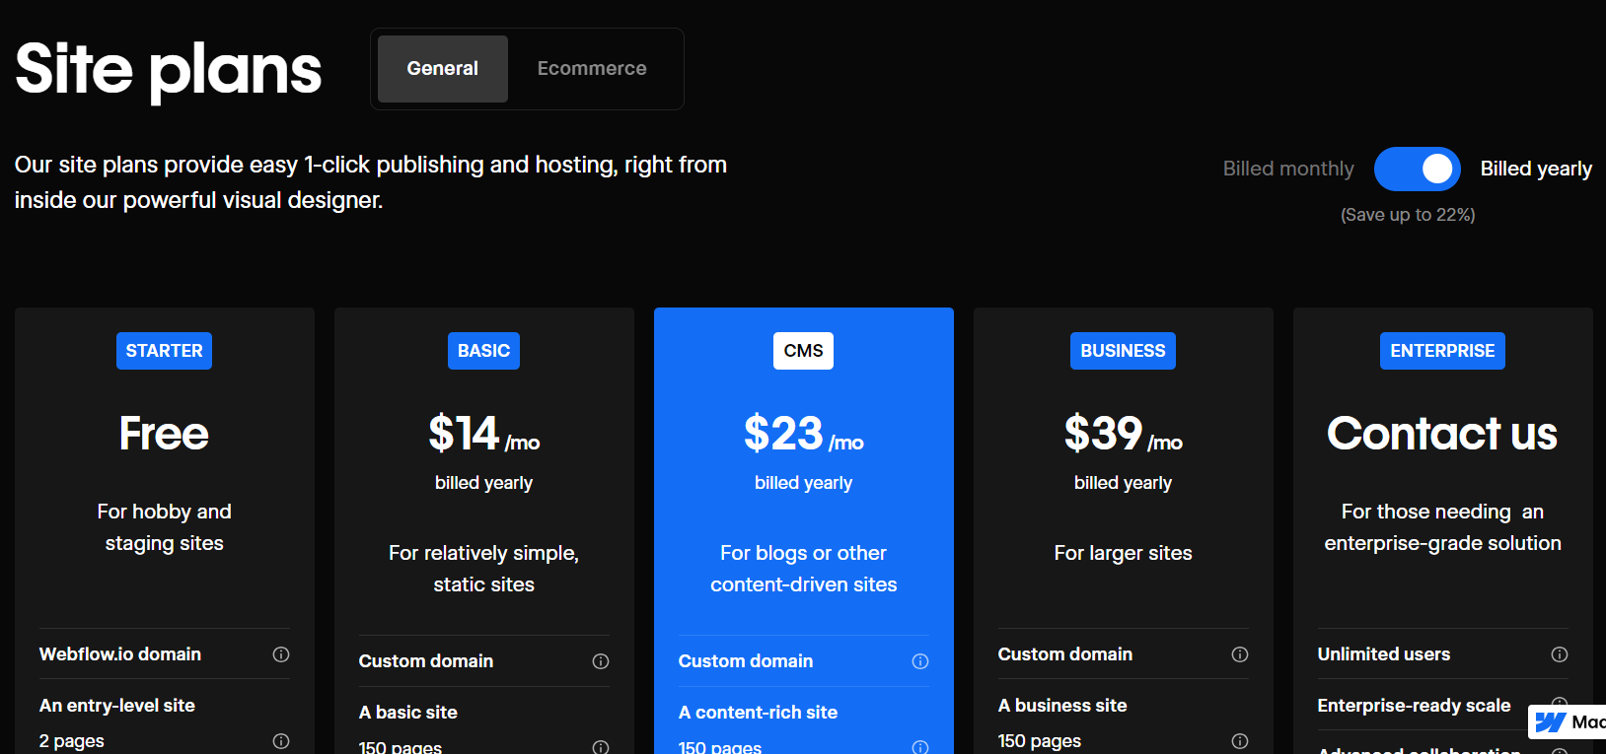
Task: Switch to the General plans tab
Action: [x=443, y=69]
